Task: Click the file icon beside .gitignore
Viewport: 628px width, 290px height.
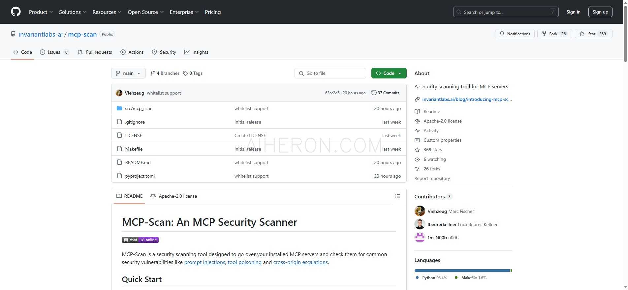Action: point(119,122)
